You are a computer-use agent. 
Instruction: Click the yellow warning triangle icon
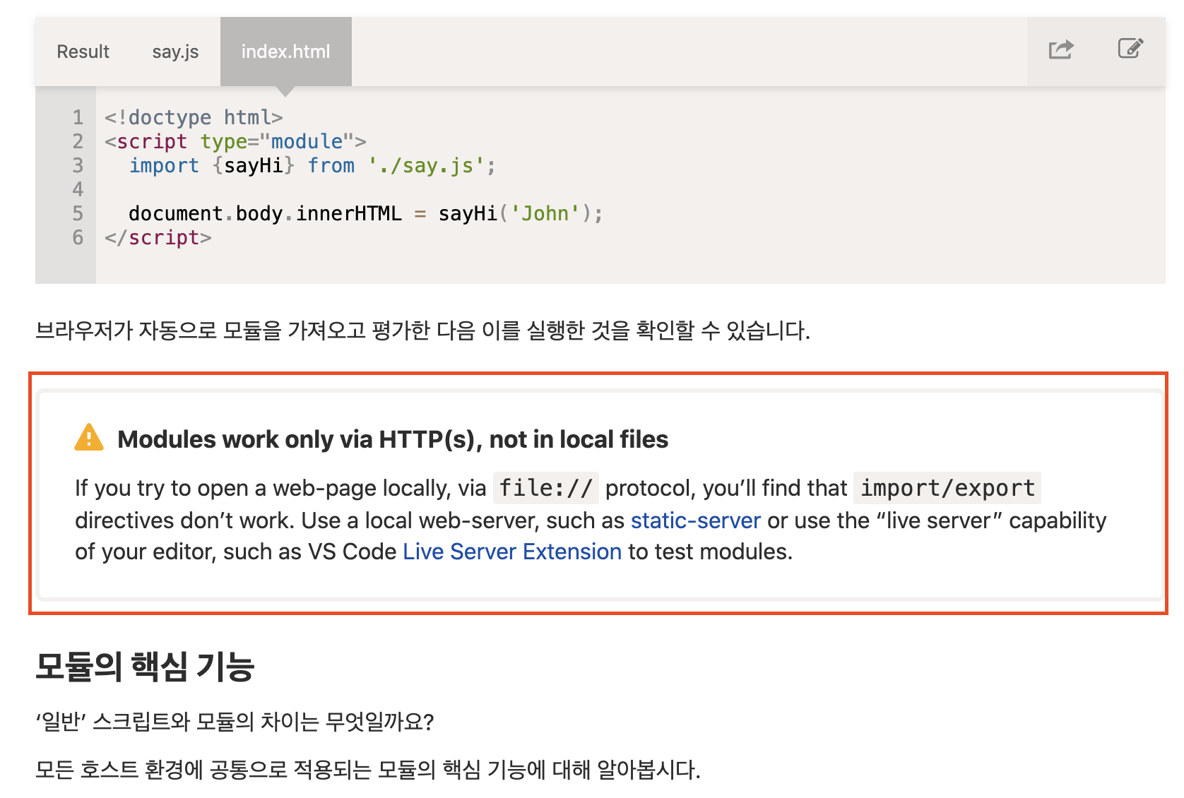pos(89,438)
